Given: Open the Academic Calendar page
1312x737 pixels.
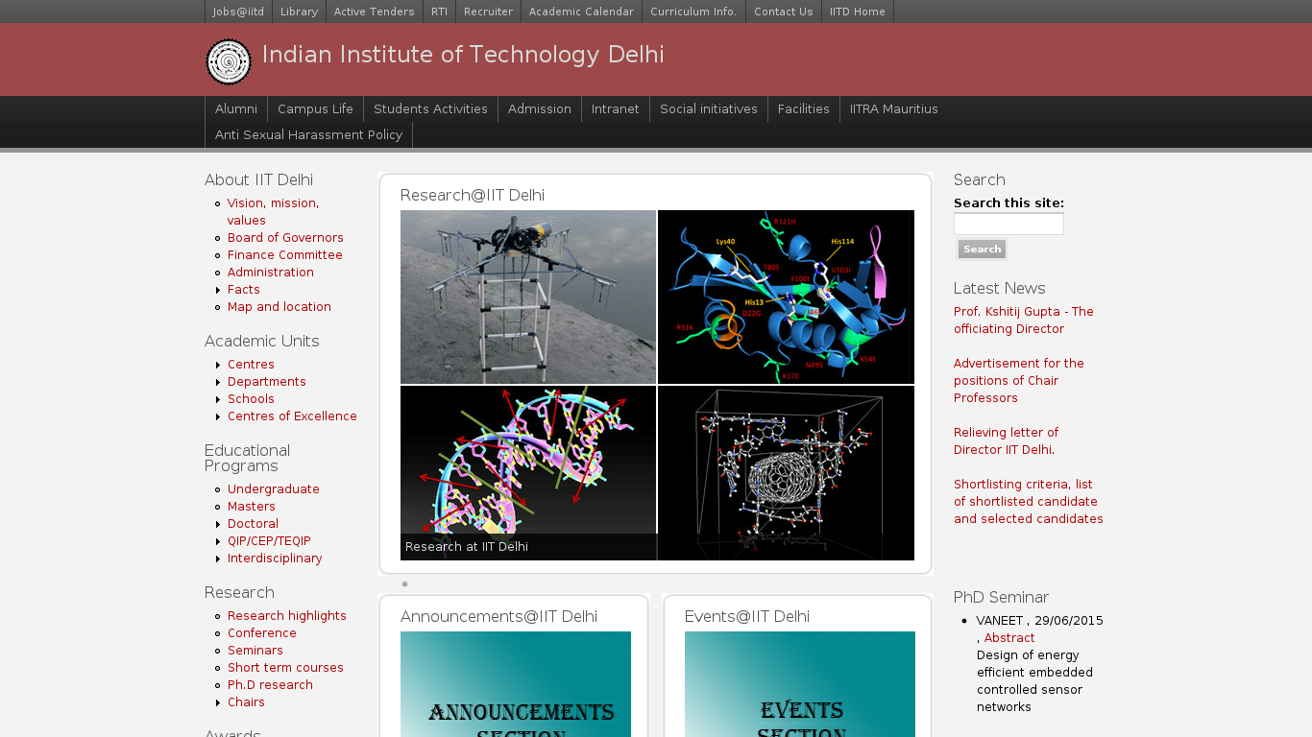Looking at the screenshot, I should pos(581,12).
